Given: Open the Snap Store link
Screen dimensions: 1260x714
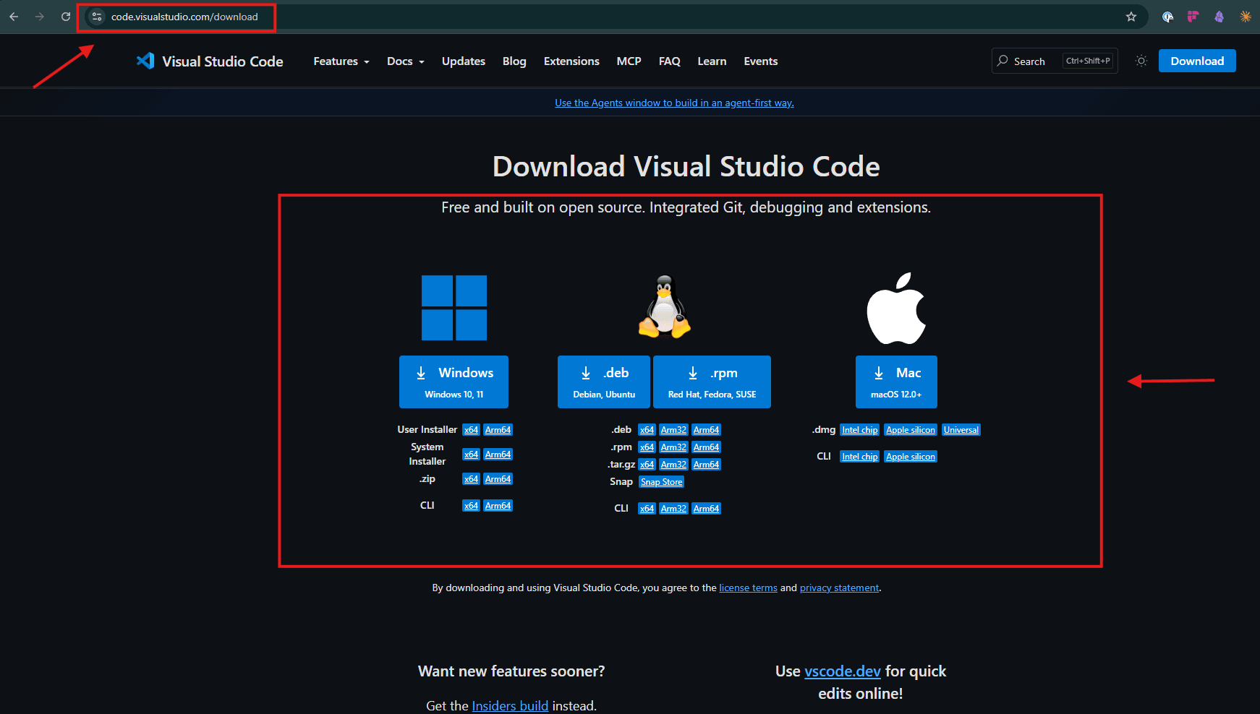Looking at the screenshot, I should click(661, 482).
